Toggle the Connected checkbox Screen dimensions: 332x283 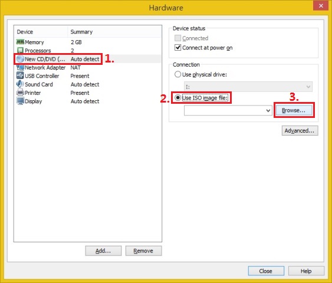click(x=177, y=38)
